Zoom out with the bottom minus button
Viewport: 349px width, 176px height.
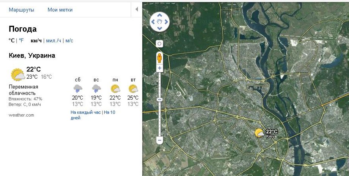coord(160,140)
